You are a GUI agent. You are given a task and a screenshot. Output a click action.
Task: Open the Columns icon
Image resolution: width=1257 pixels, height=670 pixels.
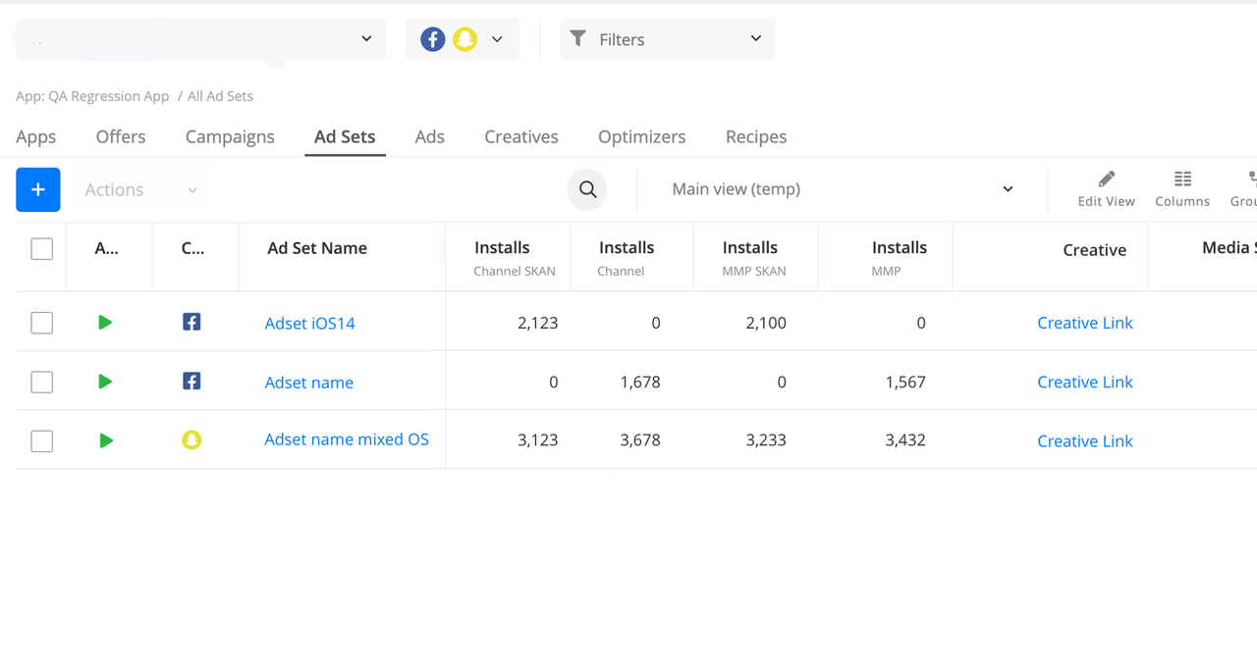point(1182,180)
